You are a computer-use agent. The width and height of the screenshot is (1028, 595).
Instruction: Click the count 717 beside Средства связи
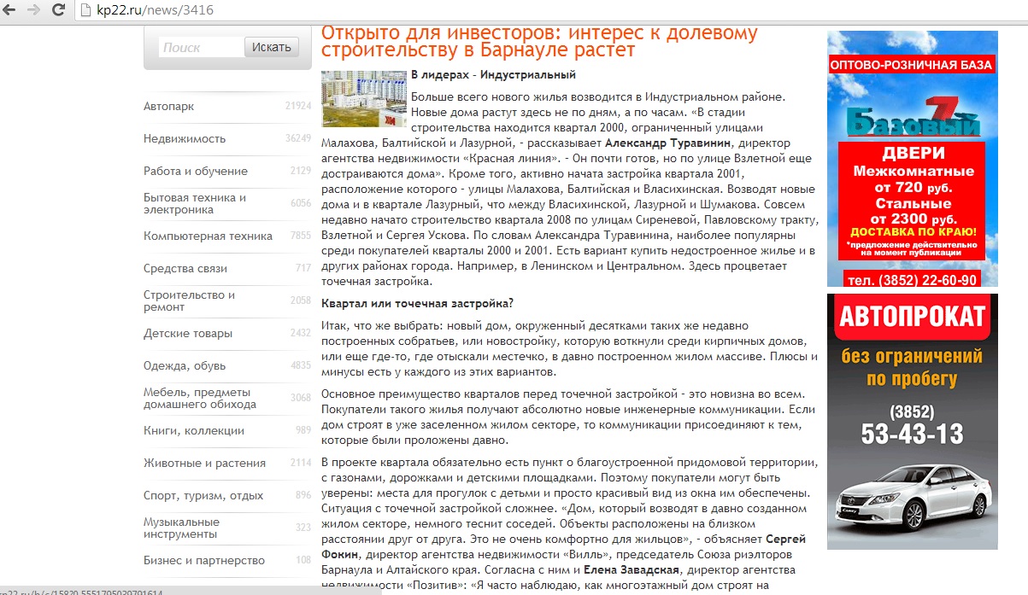point(303,268)
